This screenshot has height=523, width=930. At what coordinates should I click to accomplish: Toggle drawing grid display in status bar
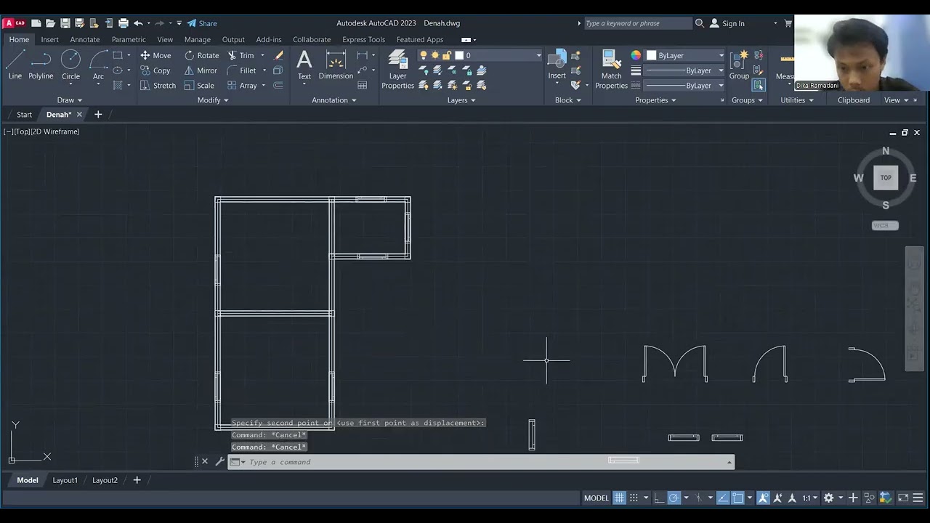619,498
